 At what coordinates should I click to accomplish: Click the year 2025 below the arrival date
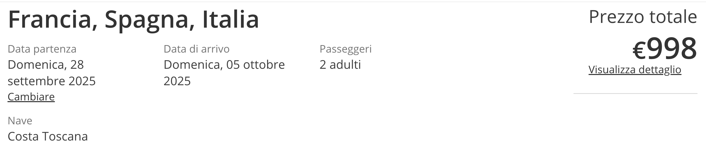(x=177, y=81)
